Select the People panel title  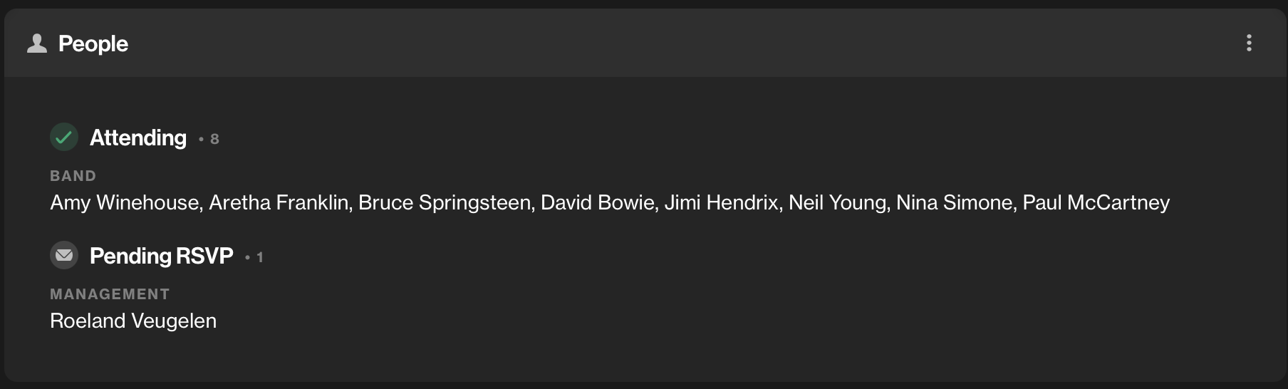click(93, 43)
